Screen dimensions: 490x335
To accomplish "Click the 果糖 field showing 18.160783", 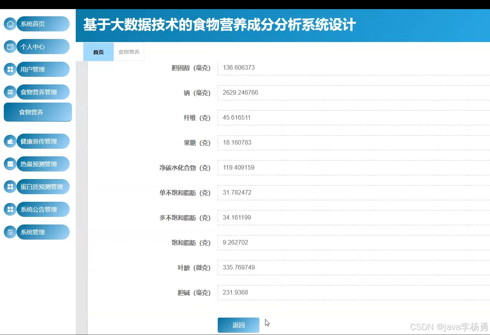I will [354, 143].
